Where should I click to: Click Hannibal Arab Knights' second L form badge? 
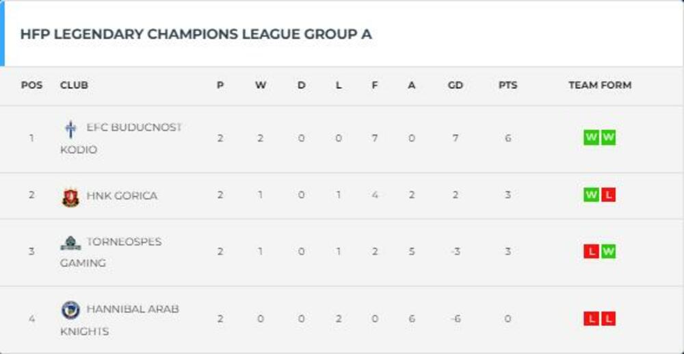[608, 318]
